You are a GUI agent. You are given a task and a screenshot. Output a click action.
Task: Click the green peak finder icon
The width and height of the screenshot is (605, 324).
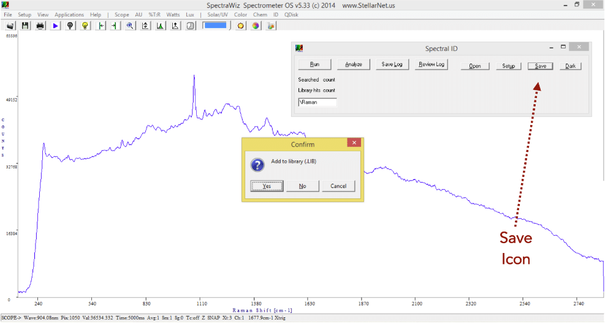click(160, 26)
